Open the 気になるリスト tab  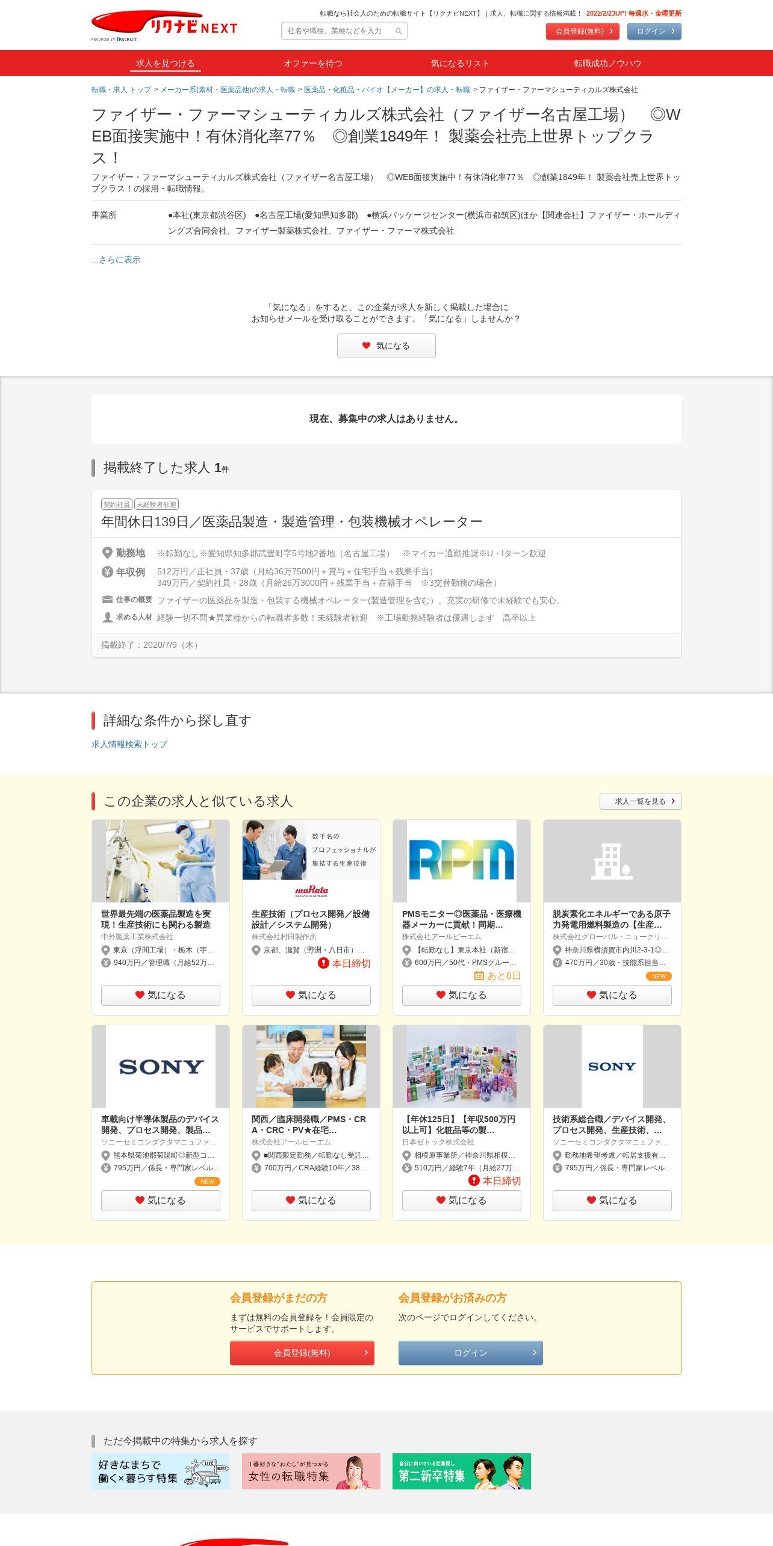460,63
